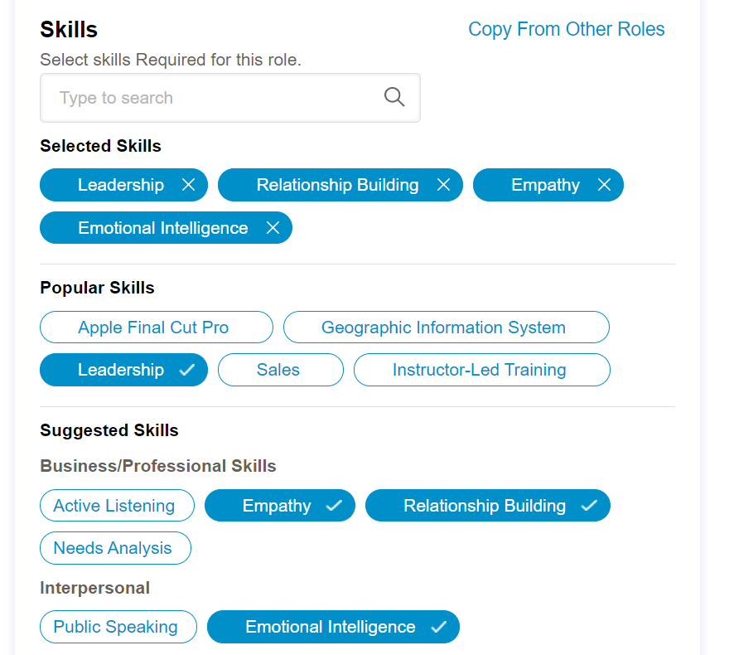This screenshot has width=729, height=655.
Task: Click the checkmark on Relationship Building suggested skill
Action: point(589,505)
